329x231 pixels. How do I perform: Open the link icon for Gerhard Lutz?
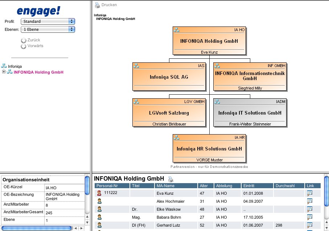tap(310, 225)
